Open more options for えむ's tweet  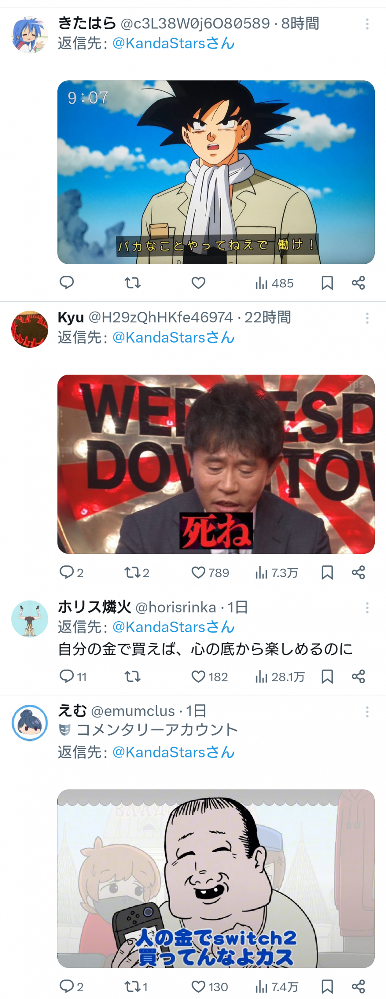367,712
